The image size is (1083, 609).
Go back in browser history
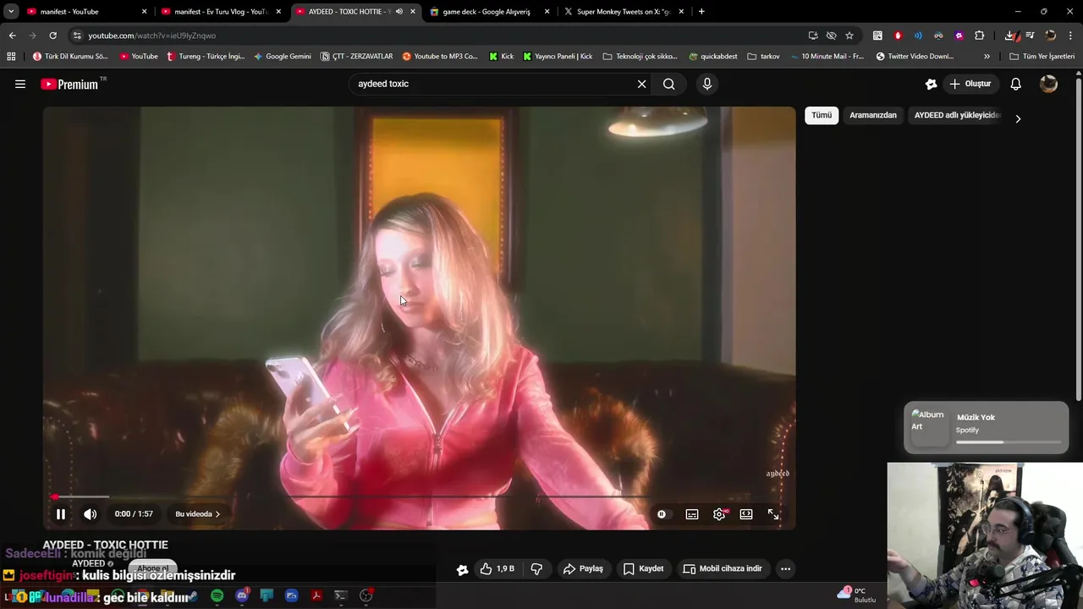tap(12, 36)
